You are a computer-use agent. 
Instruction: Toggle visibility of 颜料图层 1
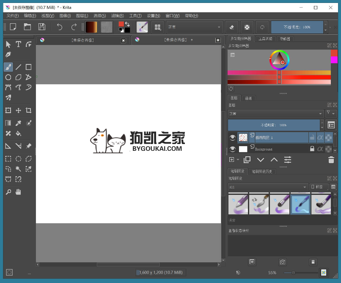[233, 136]
